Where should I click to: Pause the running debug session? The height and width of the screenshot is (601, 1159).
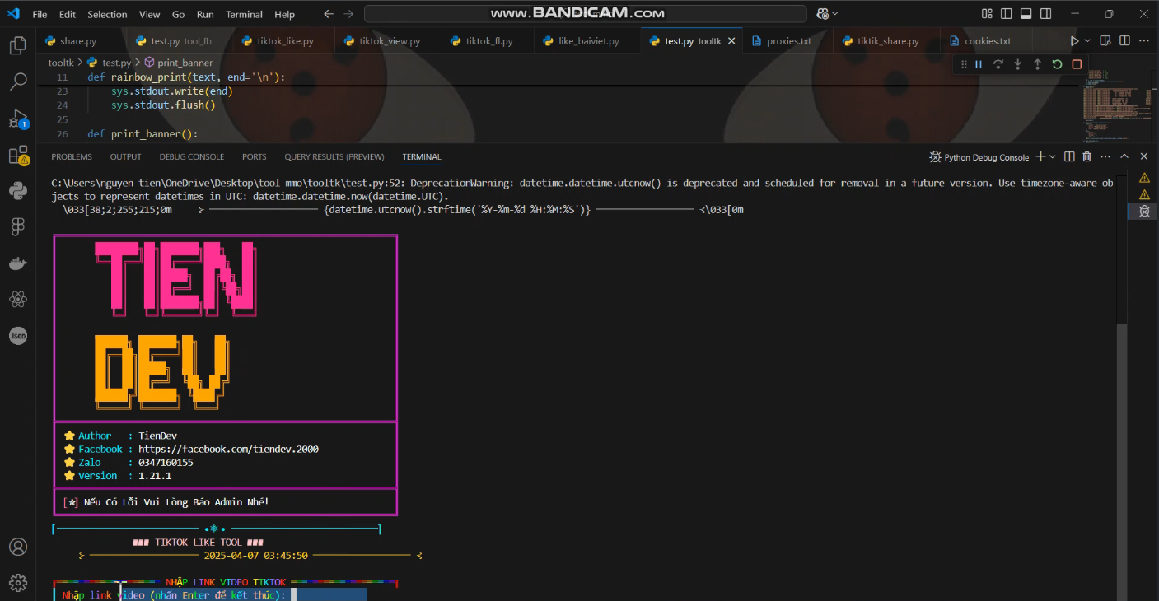(x=979, y=64)
